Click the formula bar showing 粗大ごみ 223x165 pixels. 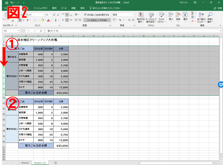point(132,31)
